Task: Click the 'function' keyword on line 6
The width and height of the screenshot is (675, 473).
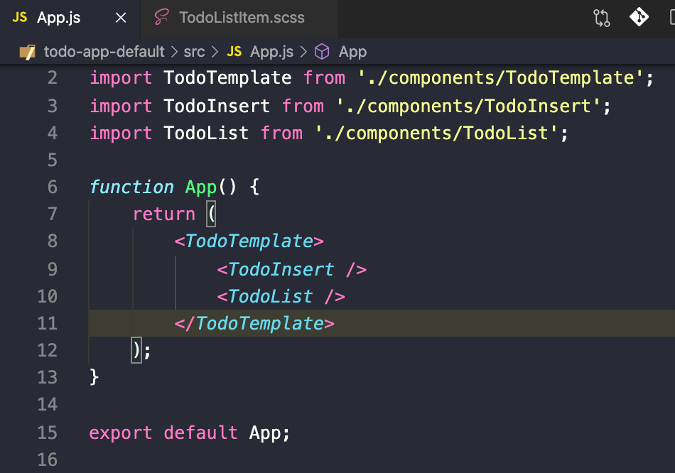Action: point(131,187)
